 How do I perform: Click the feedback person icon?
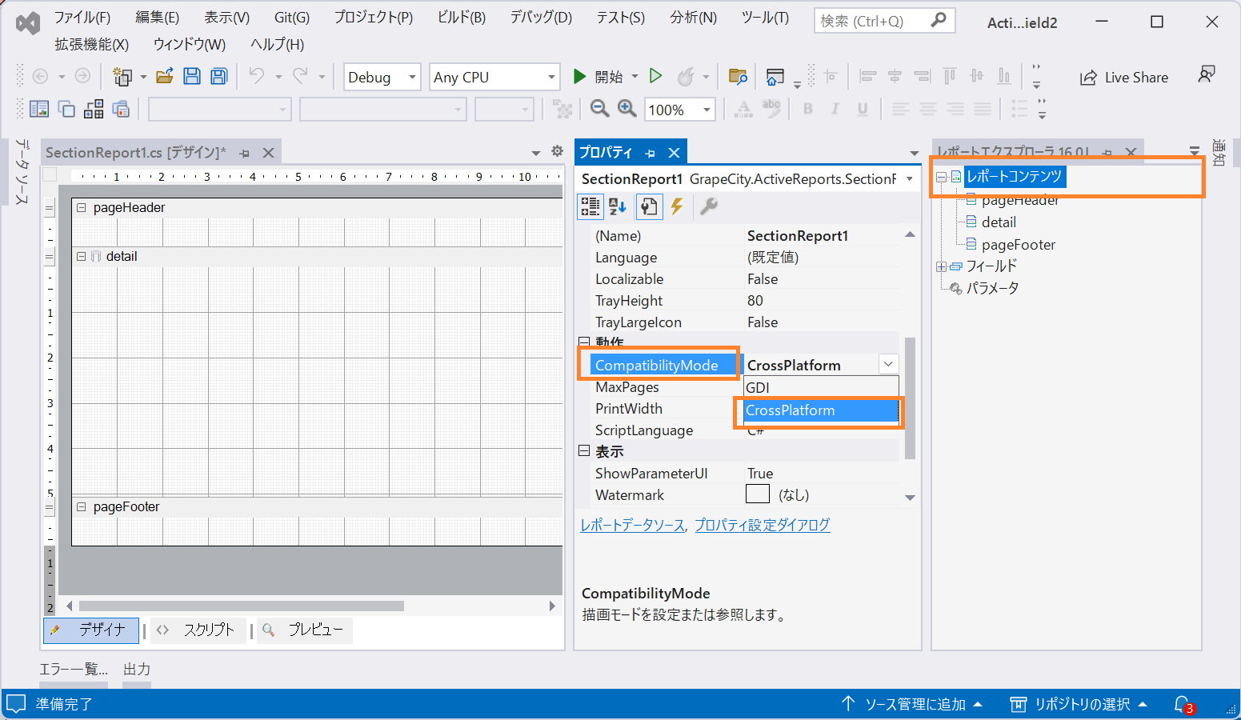1207,75
